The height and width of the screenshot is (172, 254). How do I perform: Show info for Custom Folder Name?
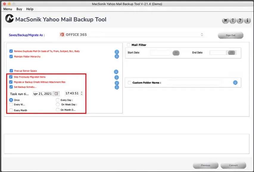[235, 83]
